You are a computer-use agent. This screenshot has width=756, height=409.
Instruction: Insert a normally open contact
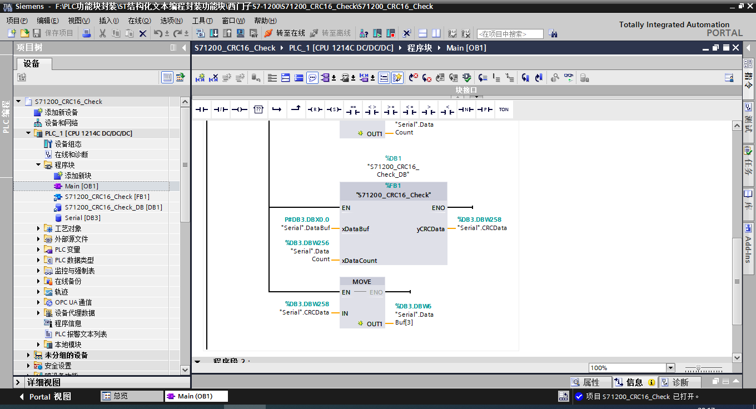201,109
